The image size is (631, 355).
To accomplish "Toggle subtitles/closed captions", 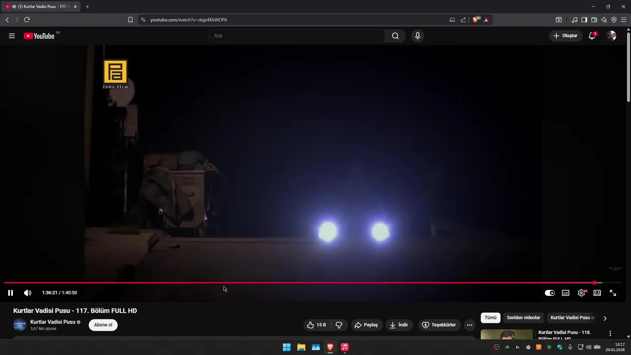I will coord(565,293).
